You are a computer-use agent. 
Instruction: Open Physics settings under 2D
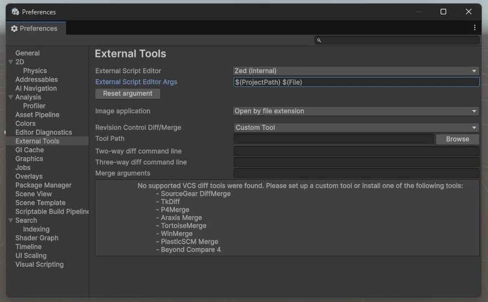click(x=35, y=71)
